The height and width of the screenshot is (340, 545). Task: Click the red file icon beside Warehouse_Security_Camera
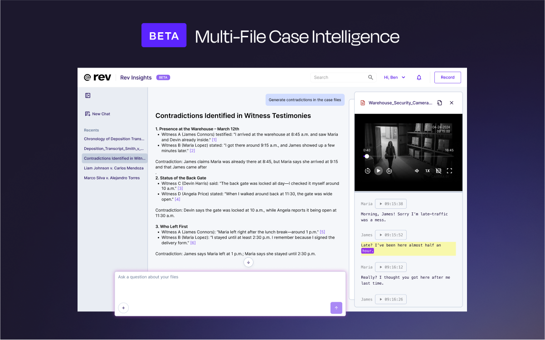pyautogui.click(x=362, y=103)
